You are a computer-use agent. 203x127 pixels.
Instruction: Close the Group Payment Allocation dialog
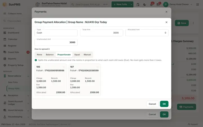(x=166, y=22)
